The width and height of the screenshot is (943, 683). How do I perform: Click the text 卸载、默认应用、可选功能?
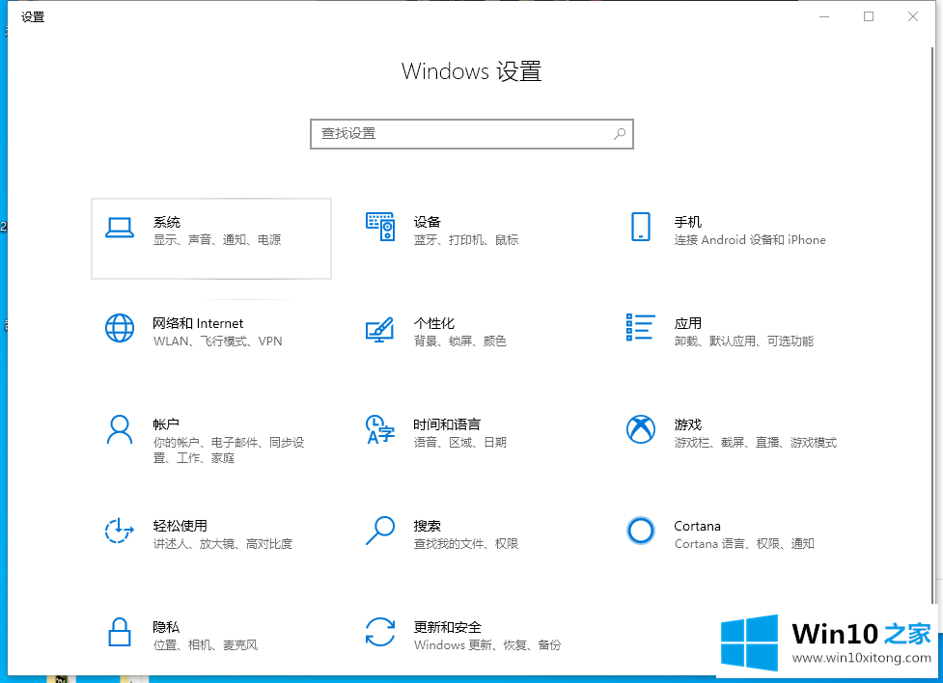(x=744, y=341)
